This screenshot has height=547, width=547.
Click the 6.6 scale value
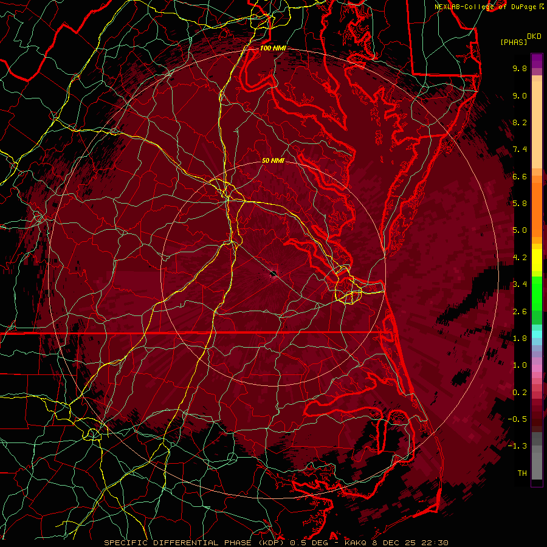[520, 176]
